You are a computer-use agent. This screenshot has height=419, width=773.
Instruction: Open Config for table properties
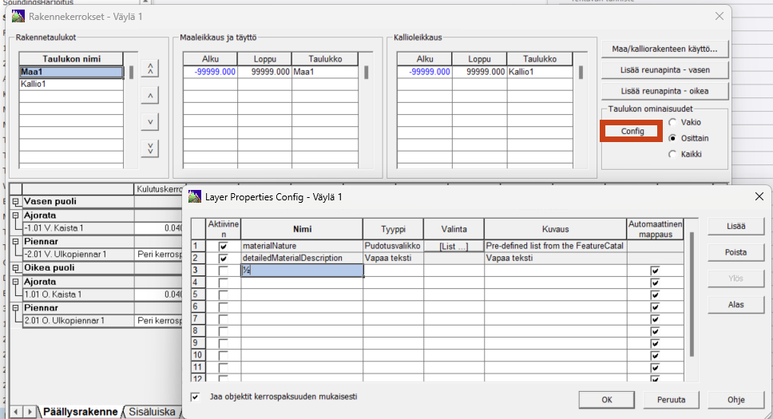pyautogui.click(x=632, y=131)
